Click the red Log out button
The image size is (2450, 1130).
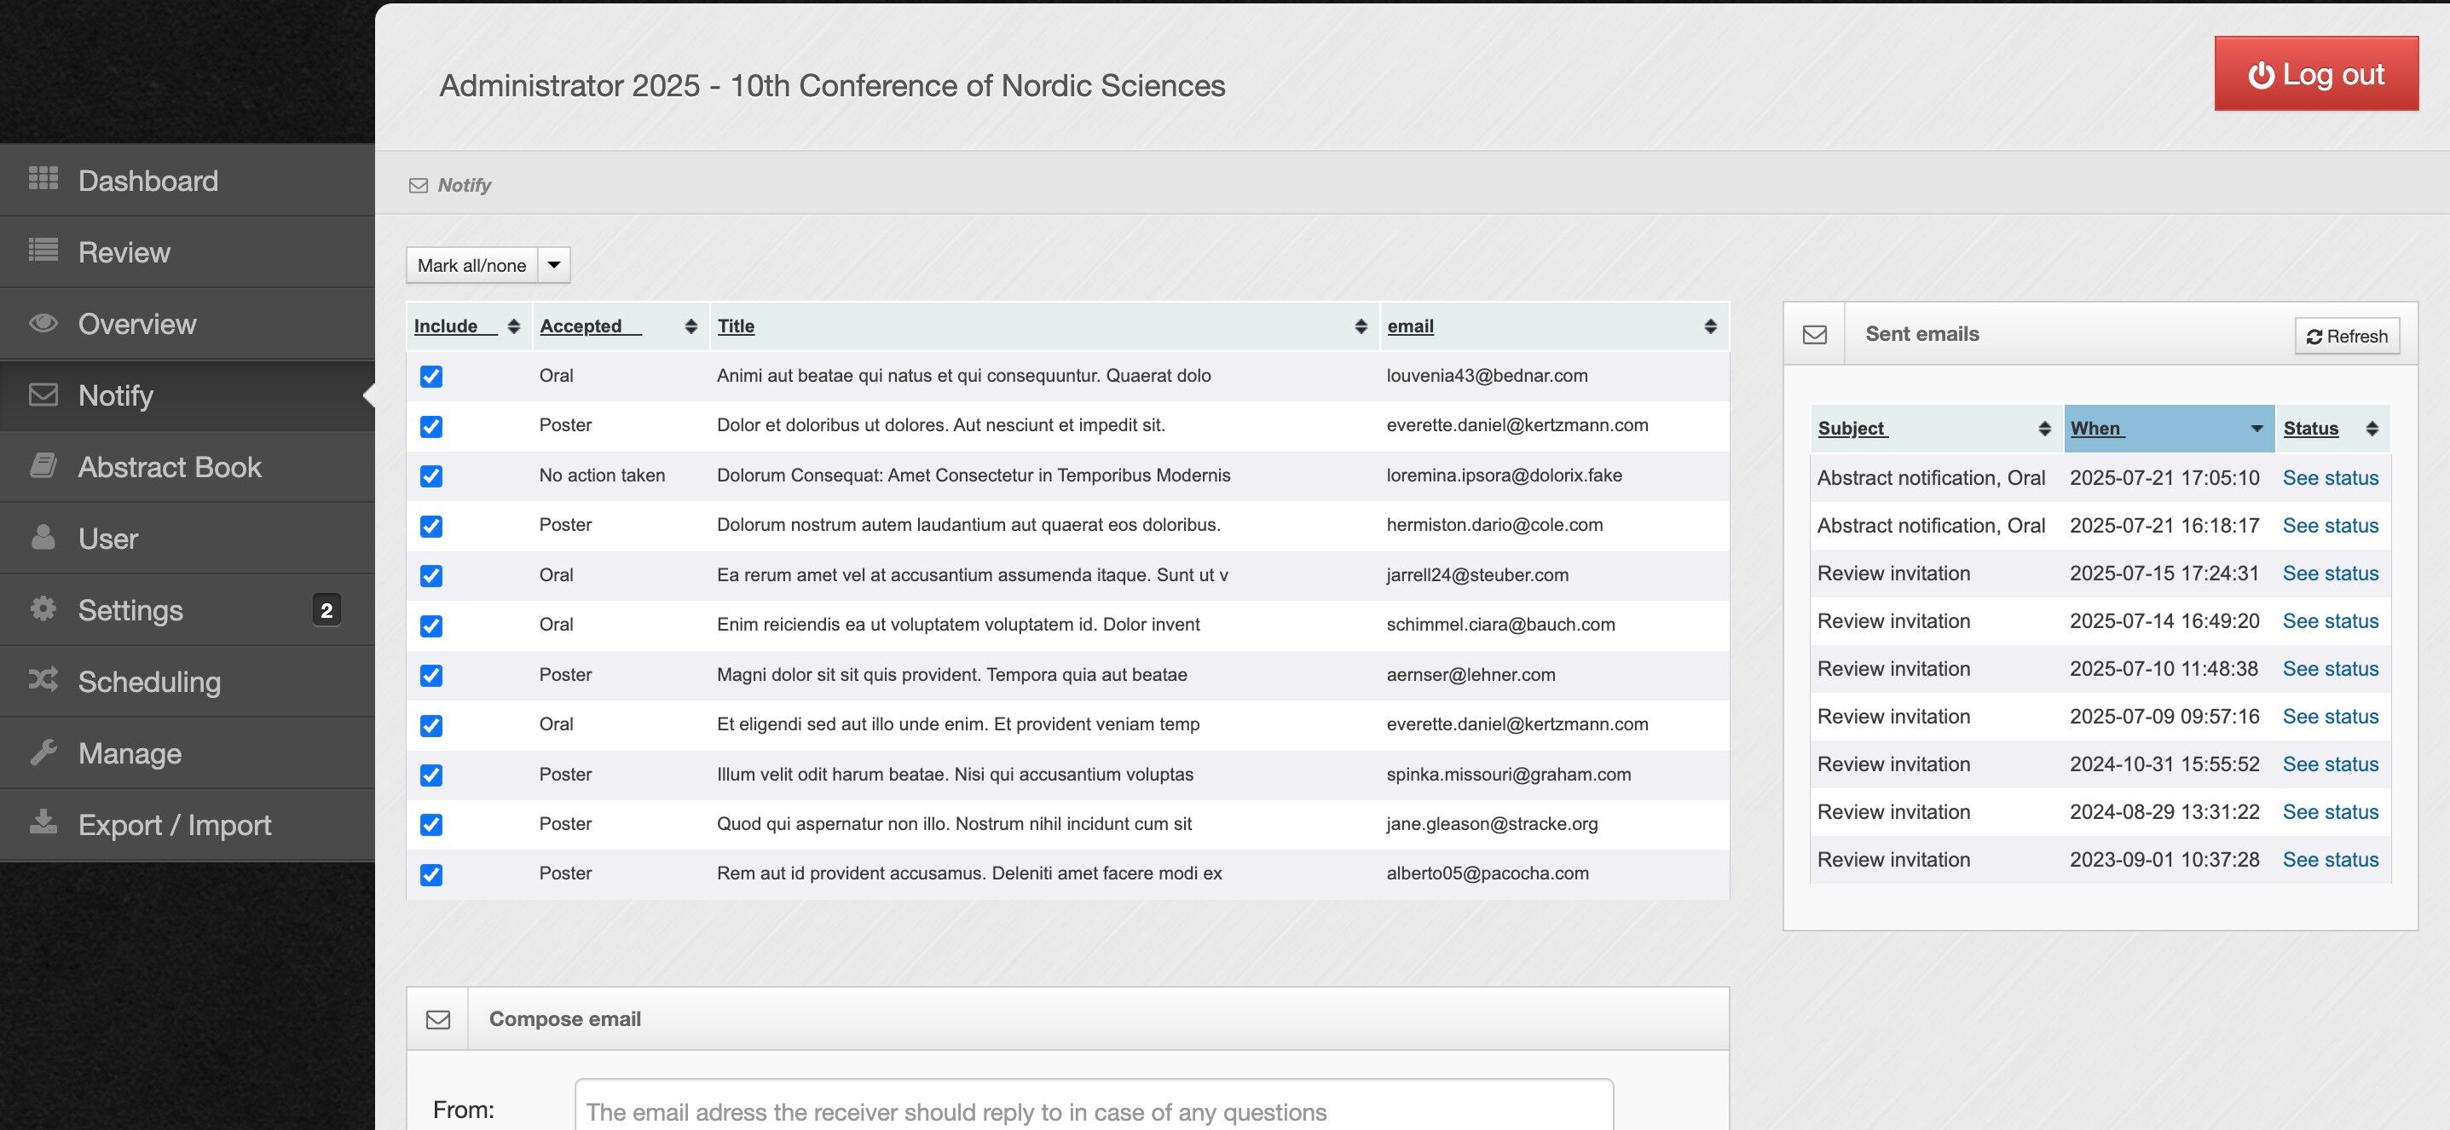2315,74
